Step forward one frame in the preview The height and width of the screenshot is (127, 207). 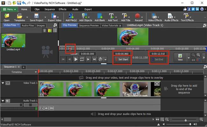88,59
